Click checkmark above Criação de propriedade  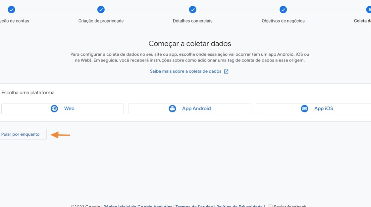[x=101, y=10]
